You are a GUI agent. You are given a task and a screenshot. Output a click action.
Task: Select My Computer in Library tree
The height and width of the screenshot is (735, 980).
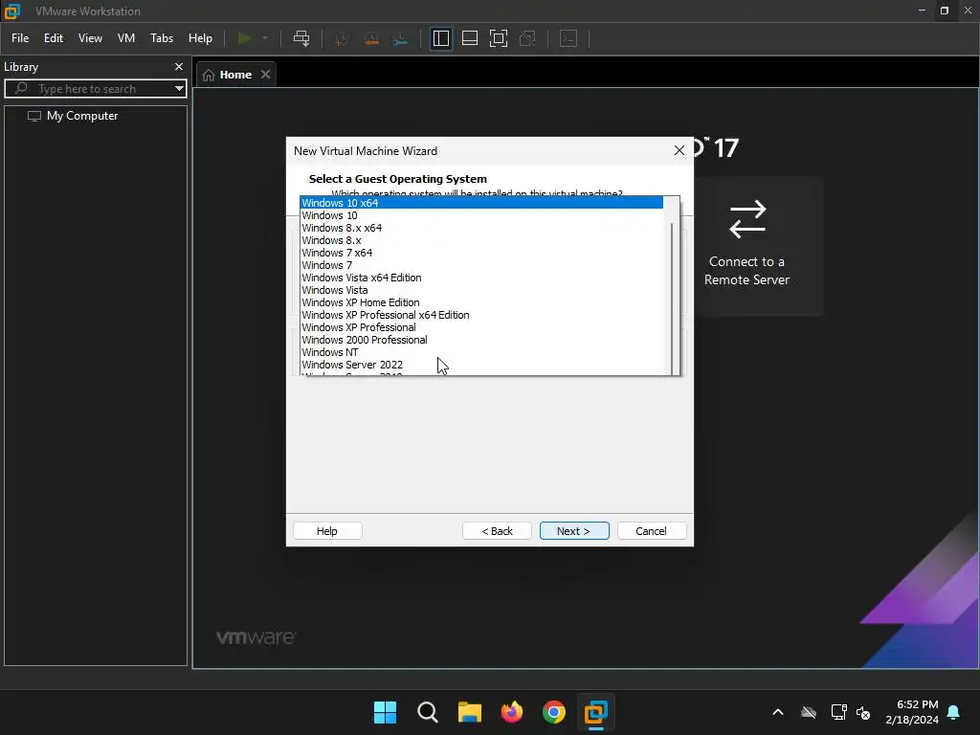(x=81, y=116)
